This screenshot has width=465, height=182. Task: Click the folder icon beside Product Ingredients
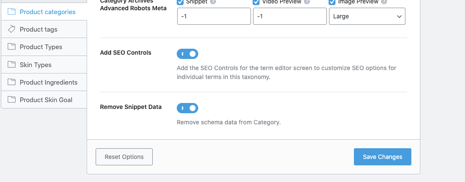point(12,82)
